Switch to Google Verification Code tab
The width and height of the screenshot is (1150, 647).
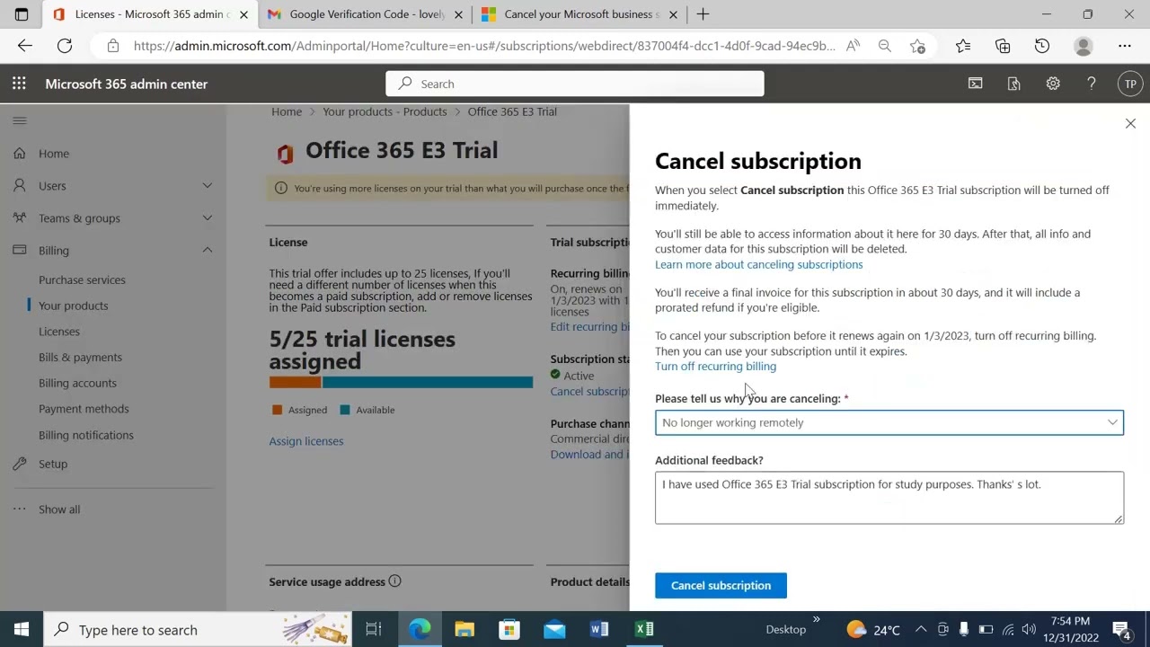(x=367, y=14)
